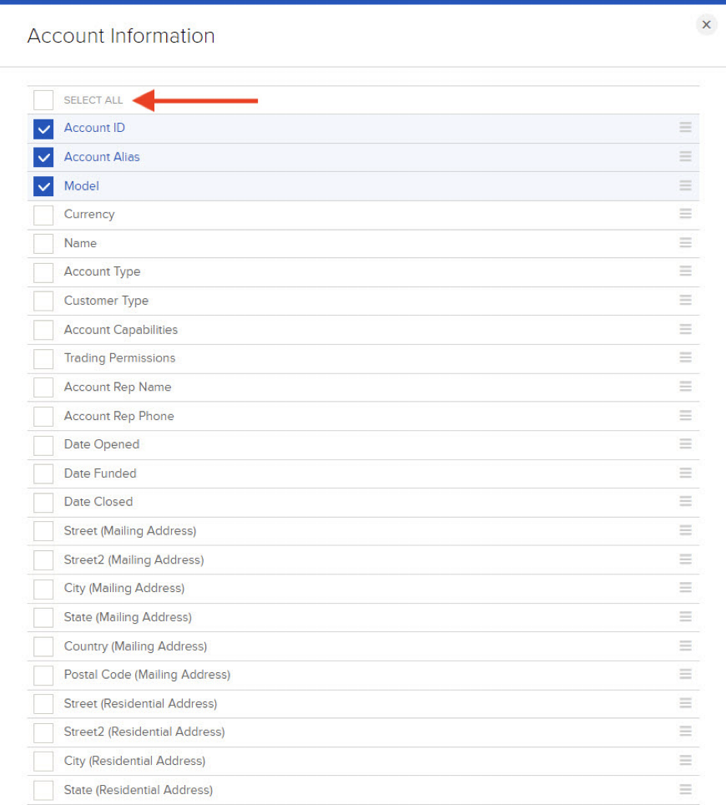Screen dimensions: 726x805
Task: Click the drag handle for Postal Code (Mailing Address)
Action: 685,674
